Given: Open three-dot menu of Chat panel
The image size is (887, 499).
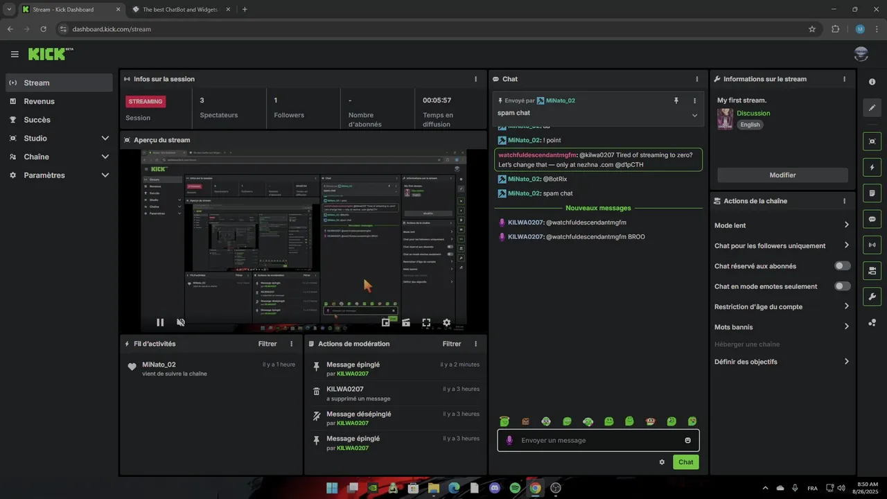Looking at the screenshot, I should click(697, 79).
